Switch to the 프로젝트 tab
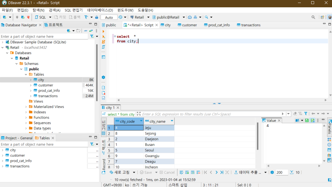Screen dimensions: 332x187 [53, 25]
